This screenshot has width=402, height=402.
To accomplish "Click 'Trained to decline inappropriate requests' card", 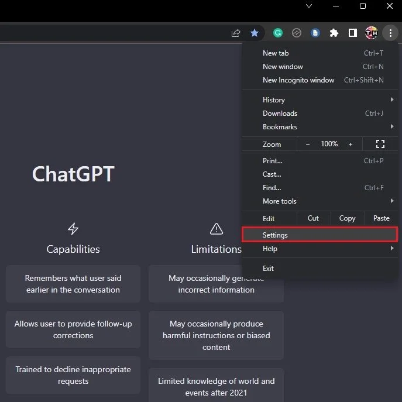I will coord(73,375).
